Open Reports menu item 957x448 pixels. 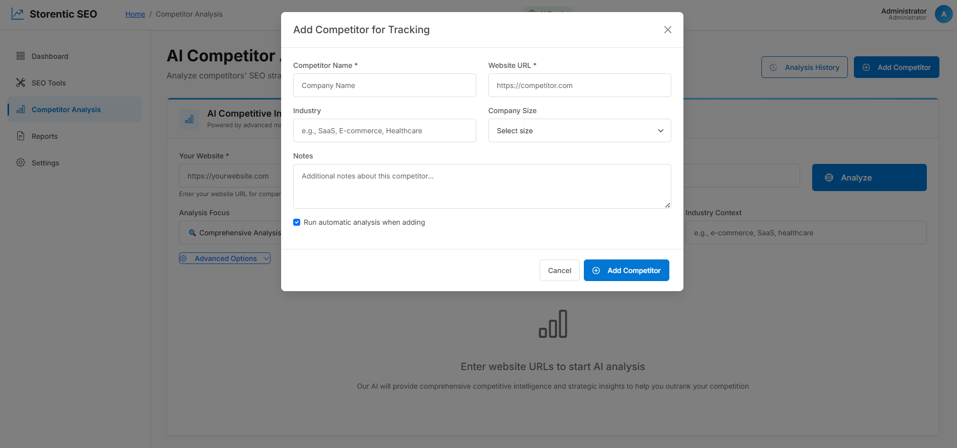tap(75, 136)
